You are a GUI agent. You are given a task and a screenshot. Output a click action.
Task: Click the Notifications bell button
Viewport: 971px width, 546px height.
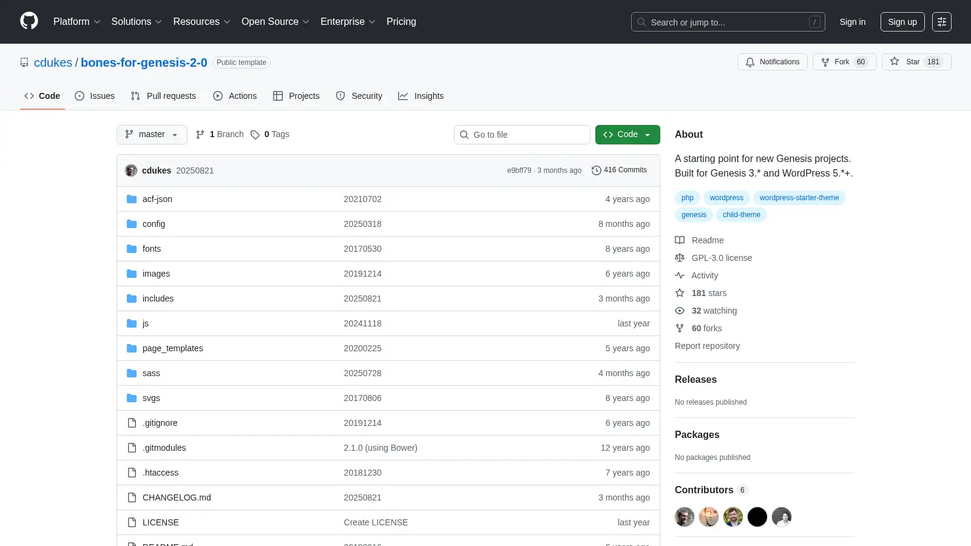click(x=773, y=62)
